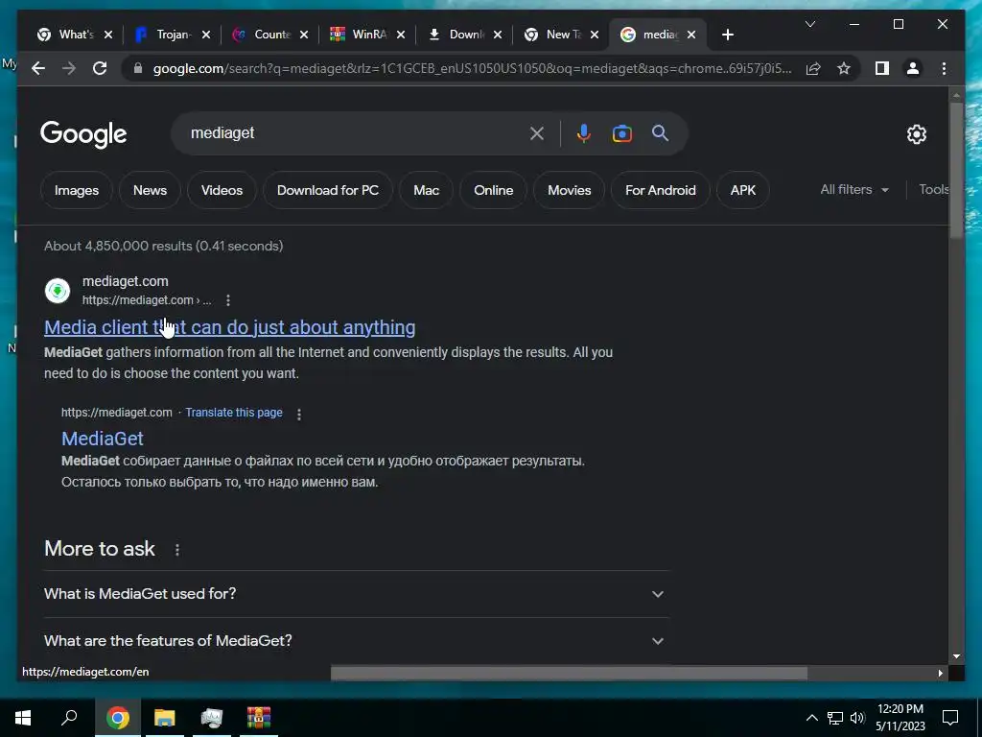This screenshot has width=982, height=737.
Task: Click the horizontal scrollbar thumb
Action: pos(569,673)
